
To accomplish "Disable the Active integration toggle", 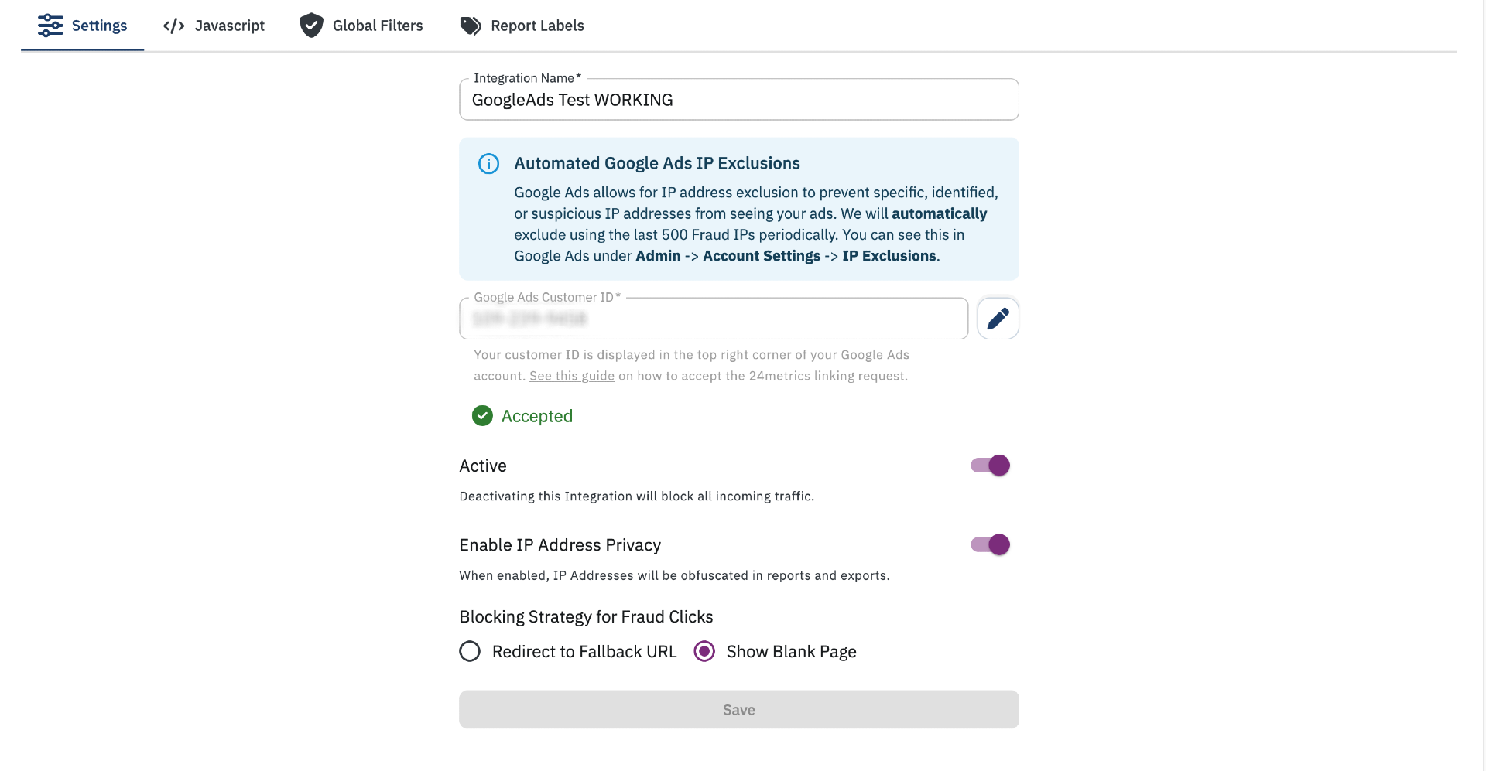I will [989, 465].
